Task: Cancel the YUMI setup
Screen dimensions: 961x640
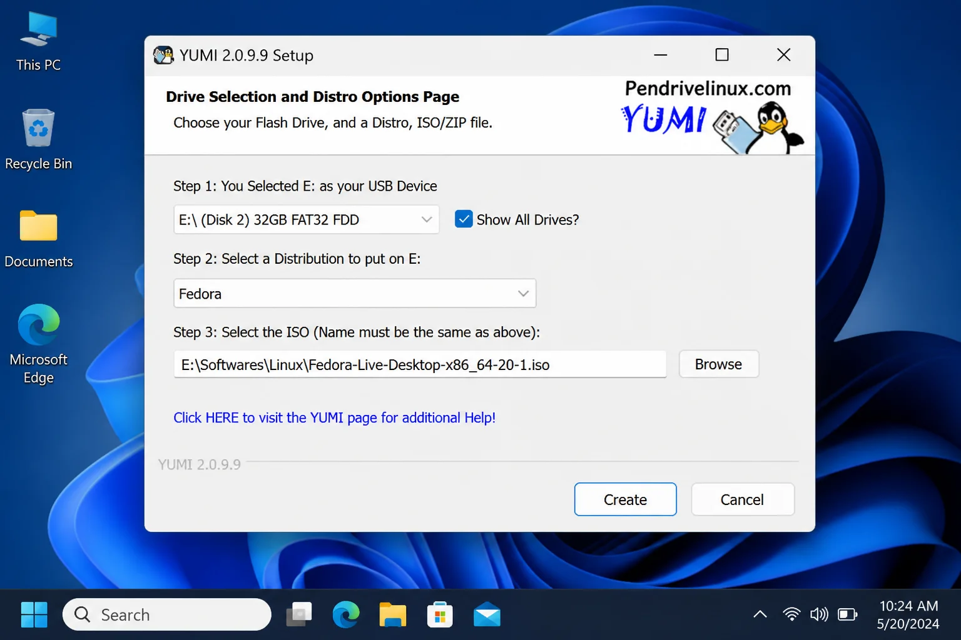Action: click(743, 499)
